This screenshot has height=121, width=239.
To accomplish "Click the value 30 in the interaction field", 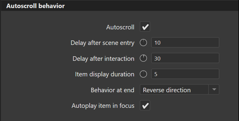I will pos(158,58).
